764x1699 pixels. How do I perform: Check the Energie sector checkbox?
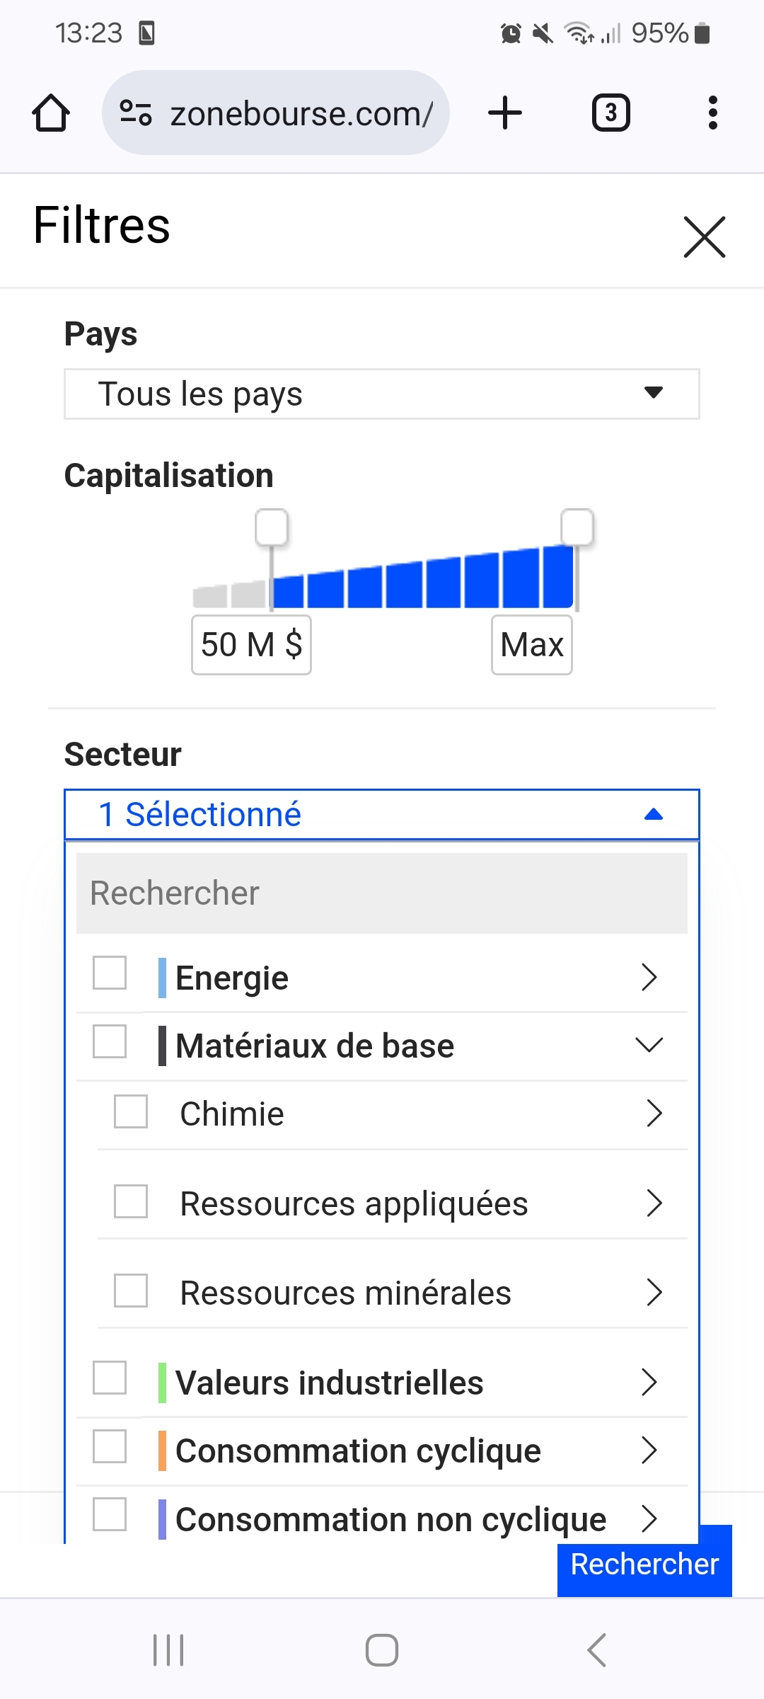pyautogui.click(x=110, y=973)
